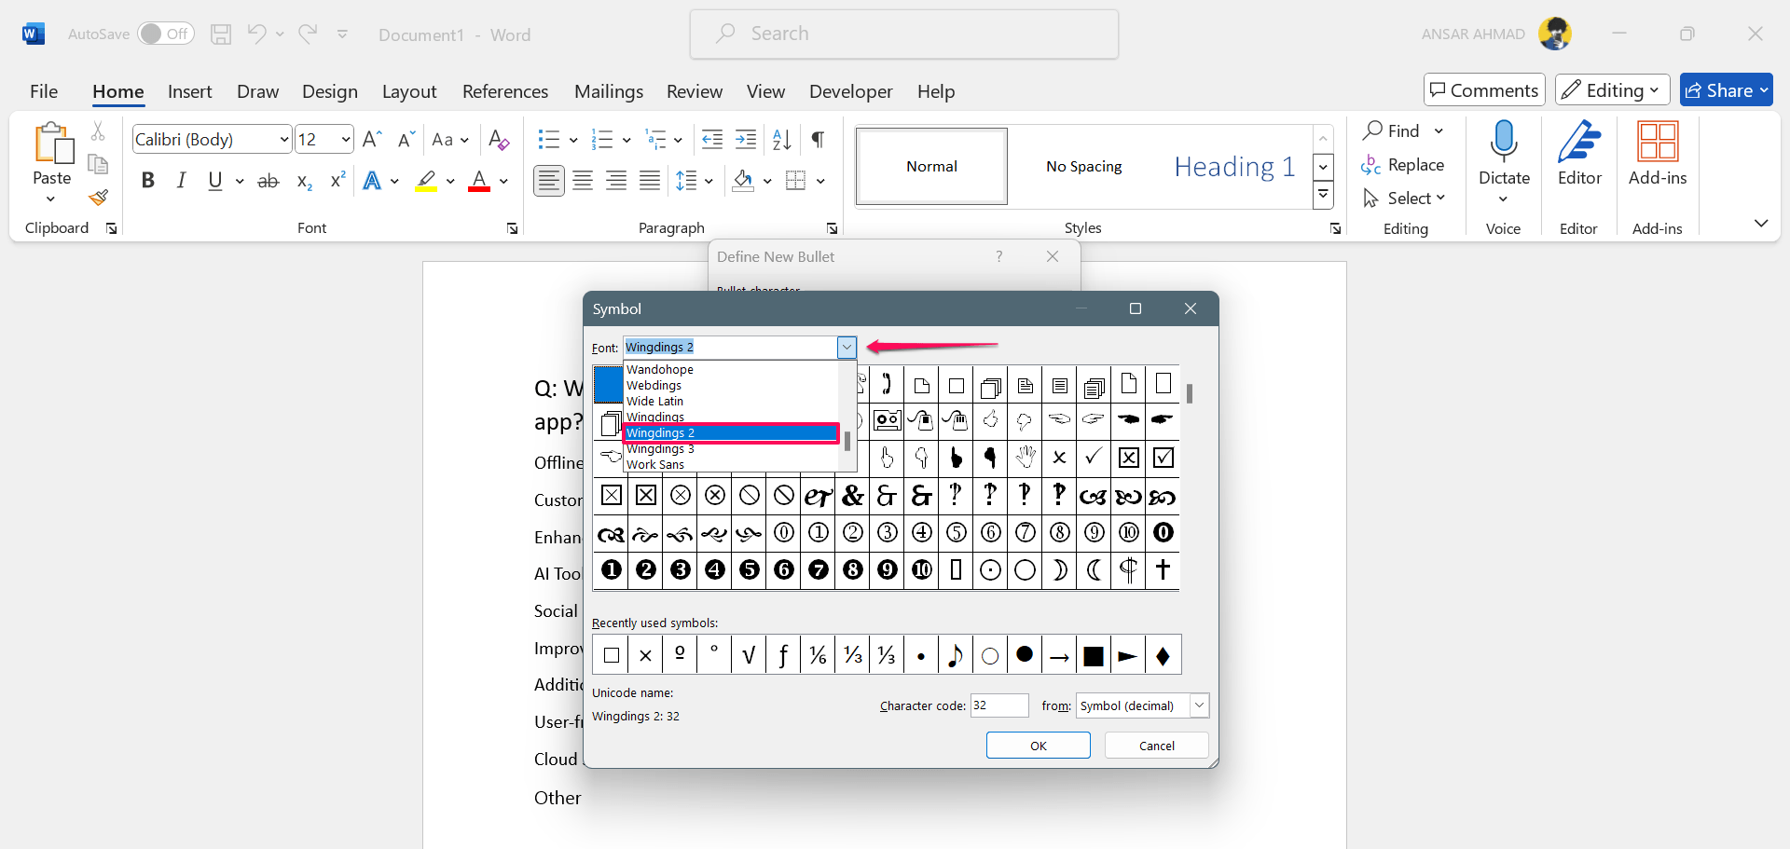Apply paragraph shading color
This screenshot has width=1790, height=849.
click(743, 181)
